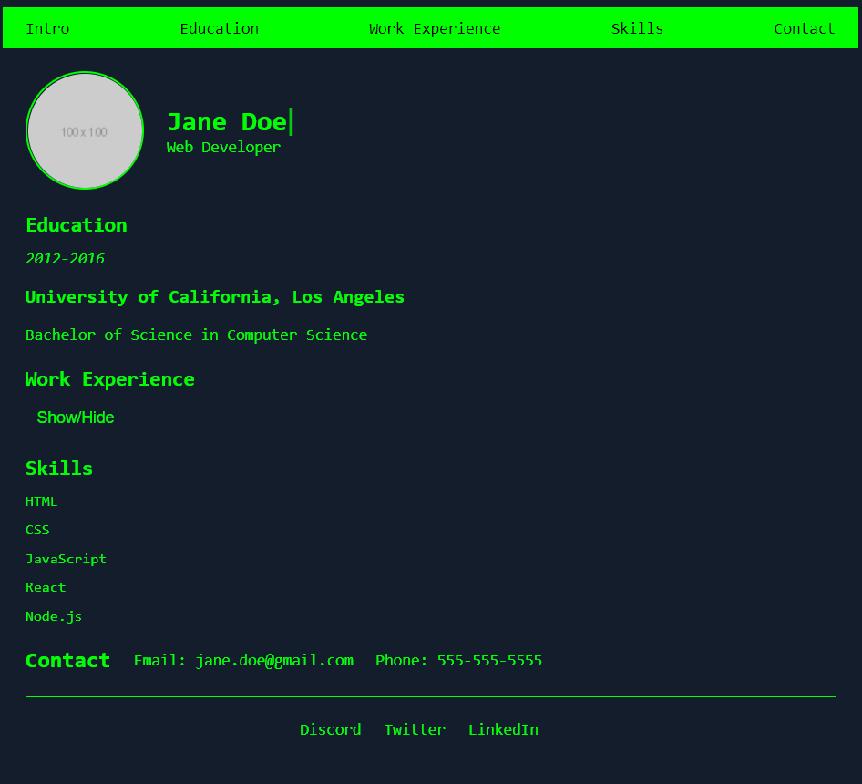The width and height of the screenshot is (862, 784).
Task: Select the Education section heading
Action: click(x=77, y=225)
